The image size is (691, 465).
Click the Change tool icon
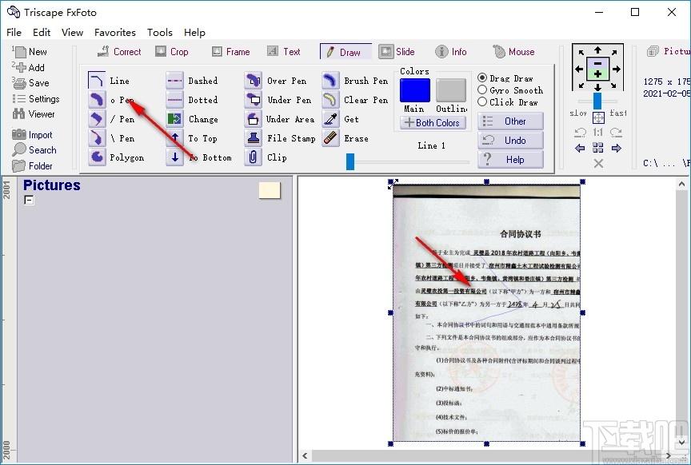point(175,119)
